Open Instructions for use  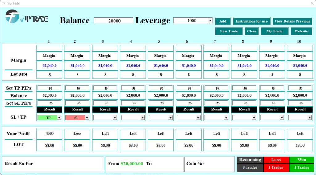pos(252,21)
